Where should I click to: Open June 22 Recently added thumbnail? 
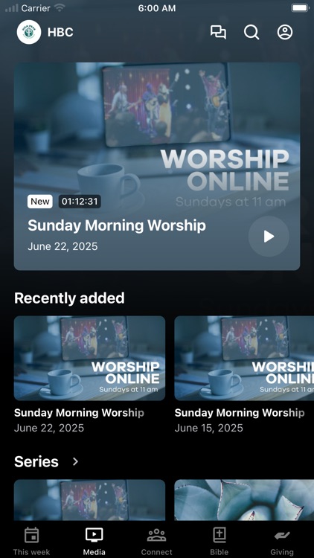click(x=89, y=359)
